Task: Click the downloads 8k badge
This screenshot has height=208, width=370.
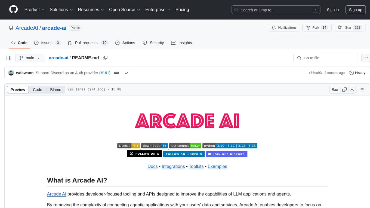Action: coord(155,146)
